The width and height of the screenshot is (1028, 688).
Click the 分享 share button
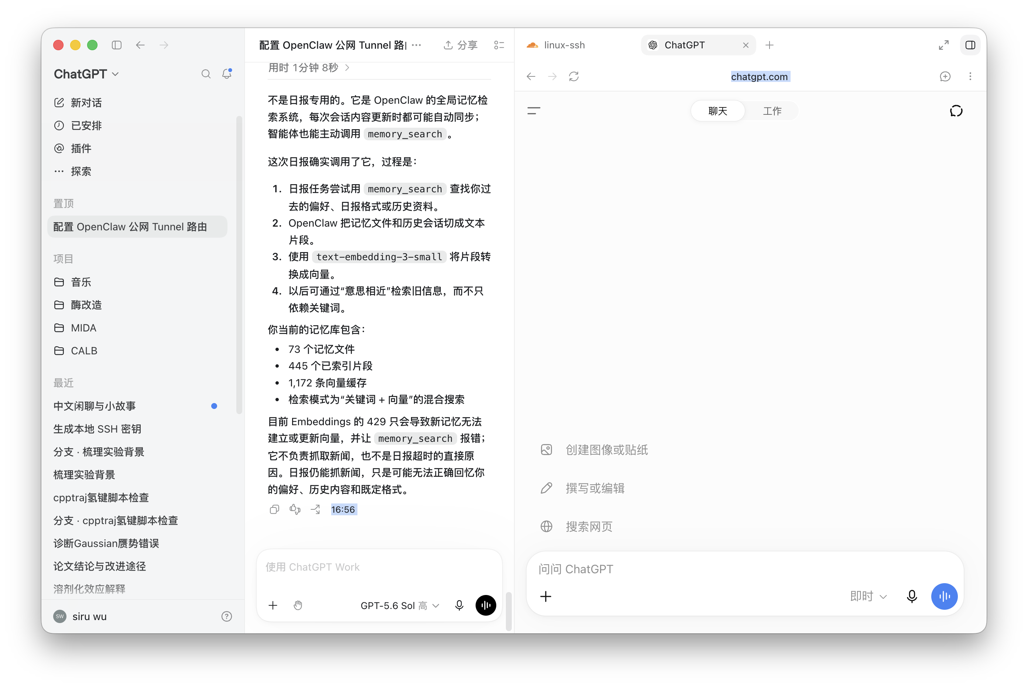(460, 45)
